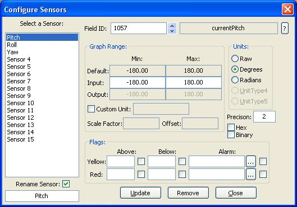The width and height of the screenshot is (297, 207).
Task: Toggle the Hex checkbox
Action: [x=231, y=128]
